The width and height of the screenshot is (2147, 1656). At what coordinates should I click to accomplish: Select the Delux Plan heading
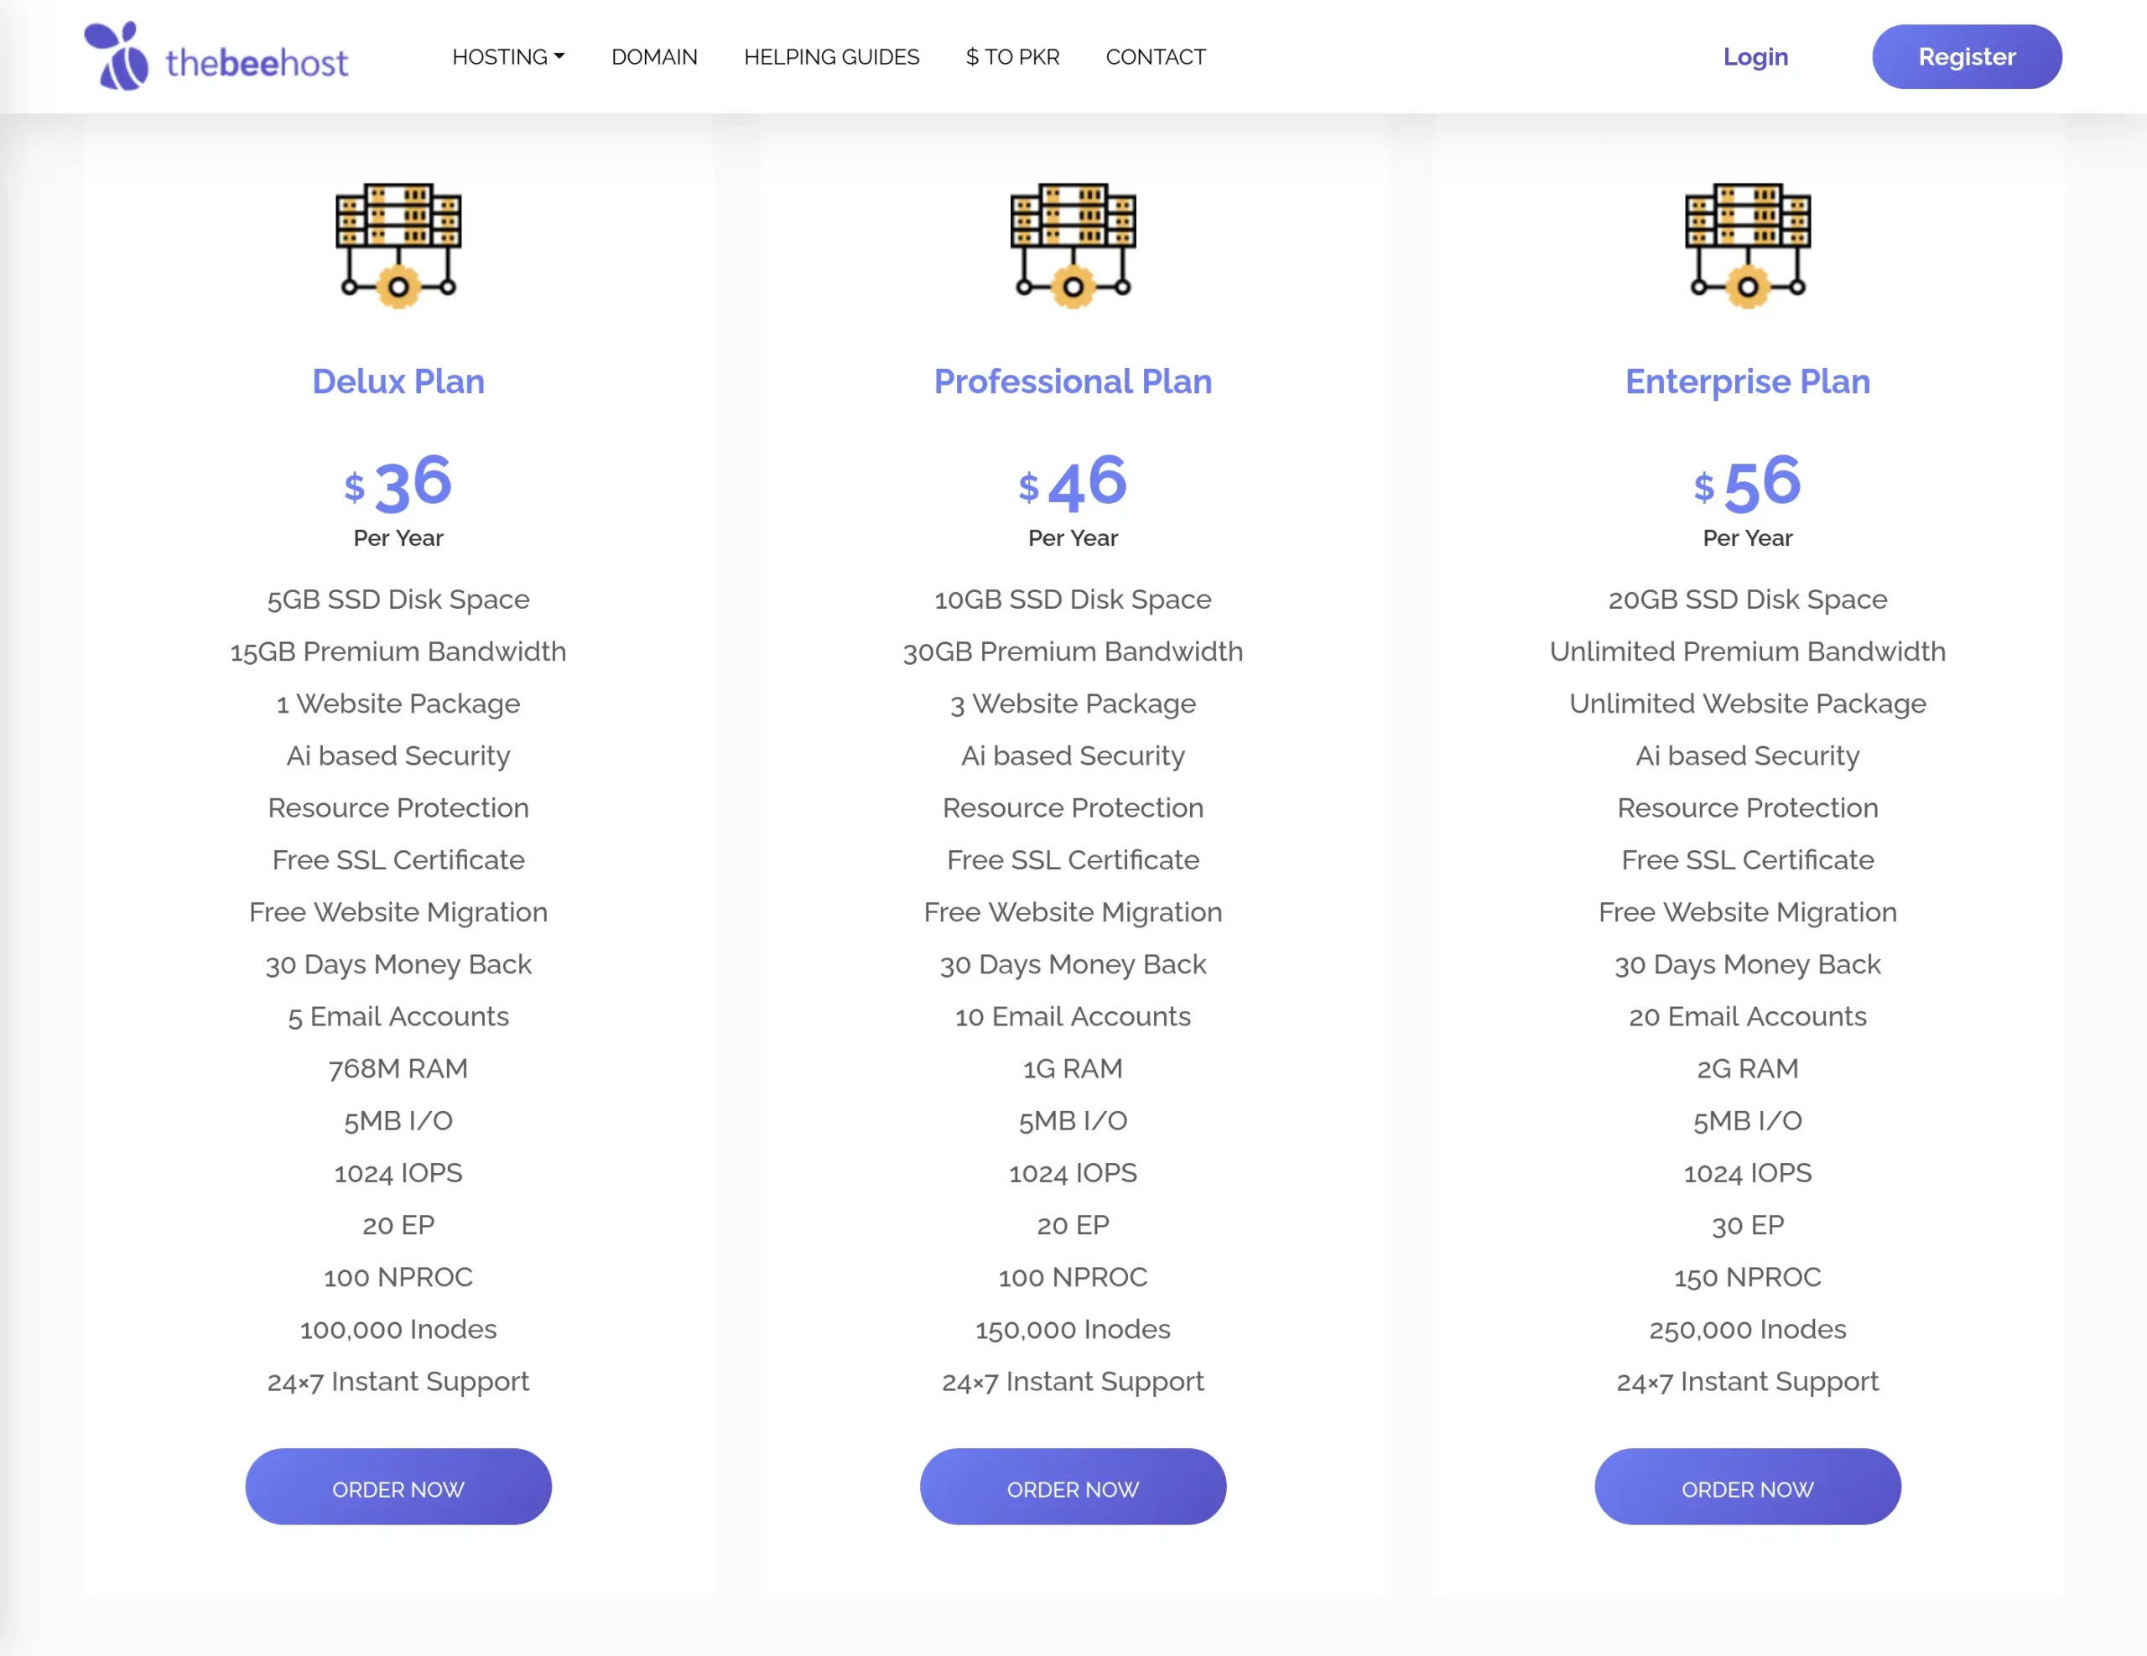398,382
